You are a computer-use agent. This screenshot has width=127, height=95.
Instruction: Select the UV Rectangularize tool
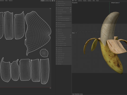pyautogui.click(x=63, y=37)
